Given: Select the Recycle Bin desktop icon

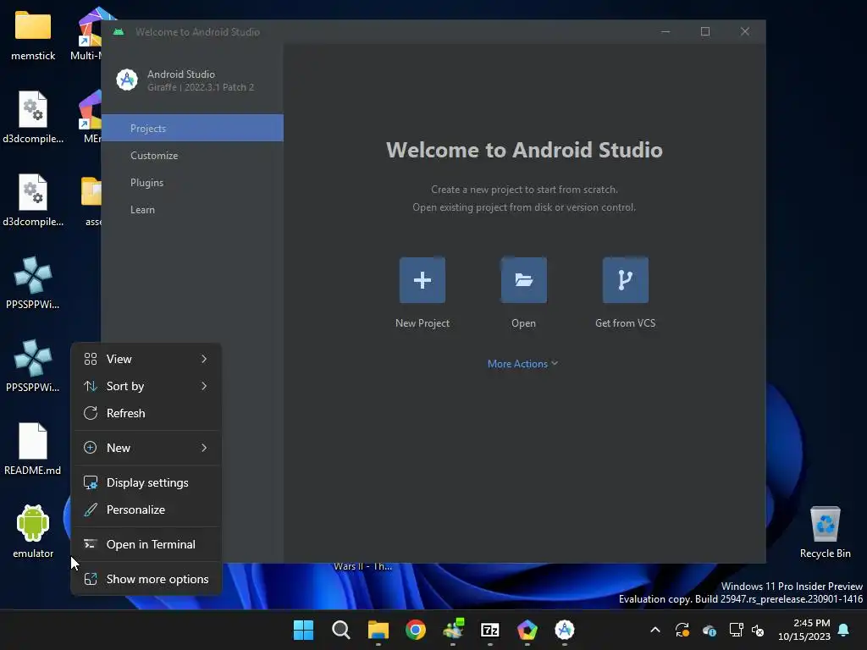Looking at the screenshot, I should [x=825, y=532].
